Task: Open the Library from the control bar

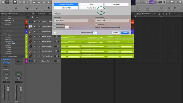Action: tap(3, 2)
